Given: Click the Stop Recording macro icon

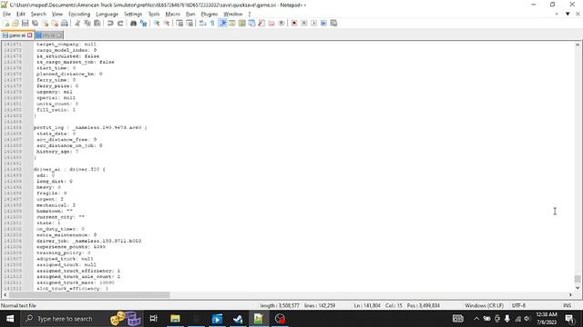Looking at the screenshot, I should [303, 23].
